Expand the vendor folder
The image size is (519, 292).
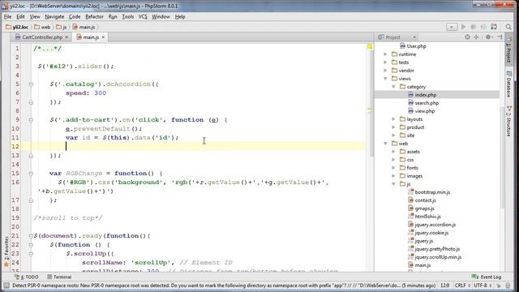[385, 71]
